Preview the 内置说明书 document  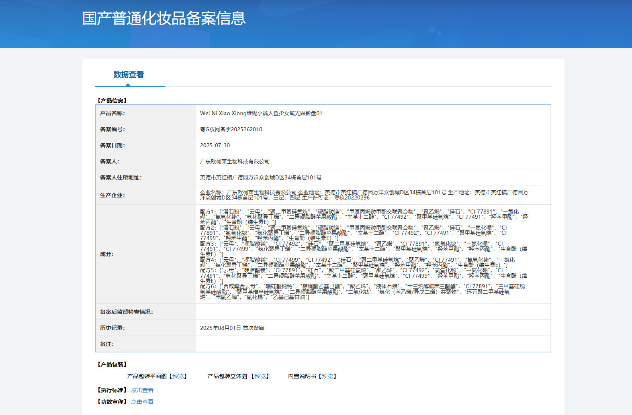click(x=327, y=376)
